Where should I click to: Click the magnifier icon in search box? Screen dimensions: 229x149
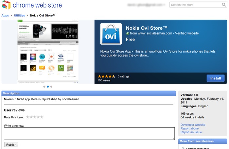click(x=223, y=5)
